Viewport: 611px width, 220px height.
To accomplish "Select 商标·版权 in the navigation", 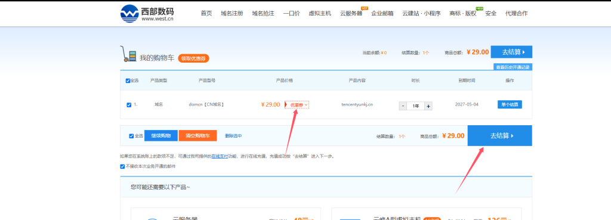I will click(x=463, y=13).
